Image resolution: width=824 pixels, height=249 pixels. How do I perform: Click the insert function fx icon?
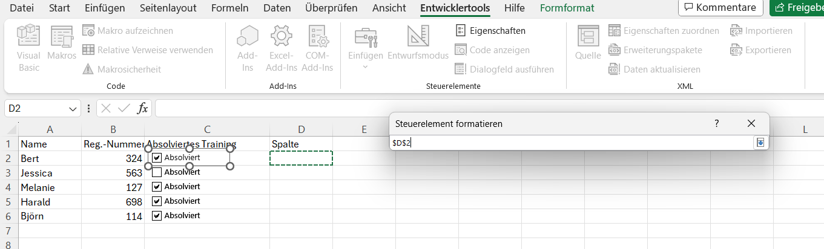(x=143, y=108)
